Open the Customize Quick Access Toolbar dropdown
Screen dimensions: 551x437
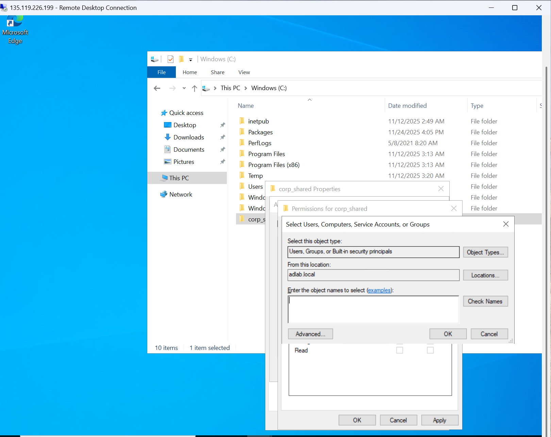tap(191, 59)
